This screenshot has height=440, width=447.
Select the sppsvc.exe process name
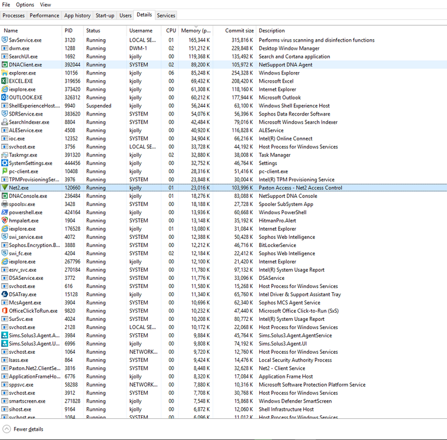pos(21,385)
